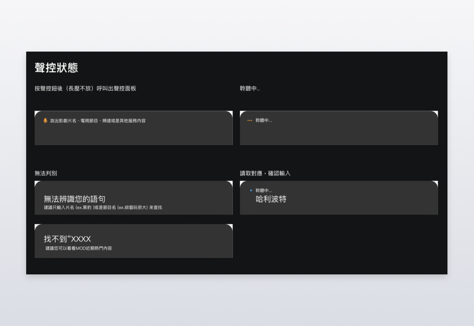Click the orange microphone icon

point(45,121)
